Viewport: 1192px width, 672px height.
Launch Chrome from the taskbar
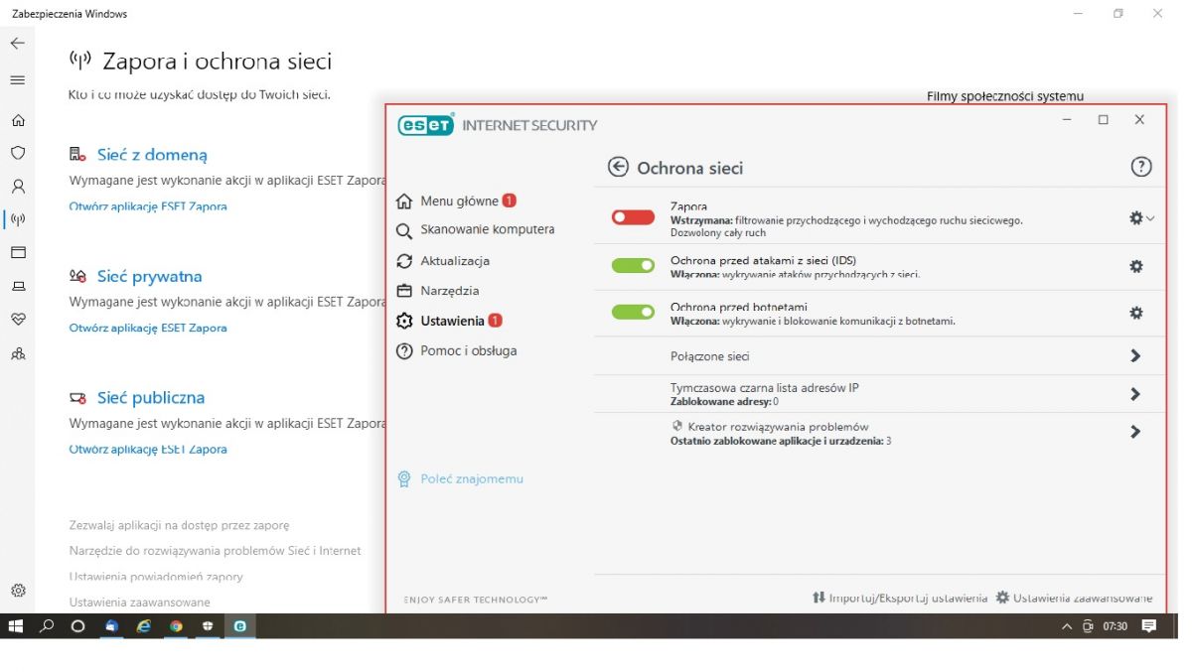click(176, 626)
